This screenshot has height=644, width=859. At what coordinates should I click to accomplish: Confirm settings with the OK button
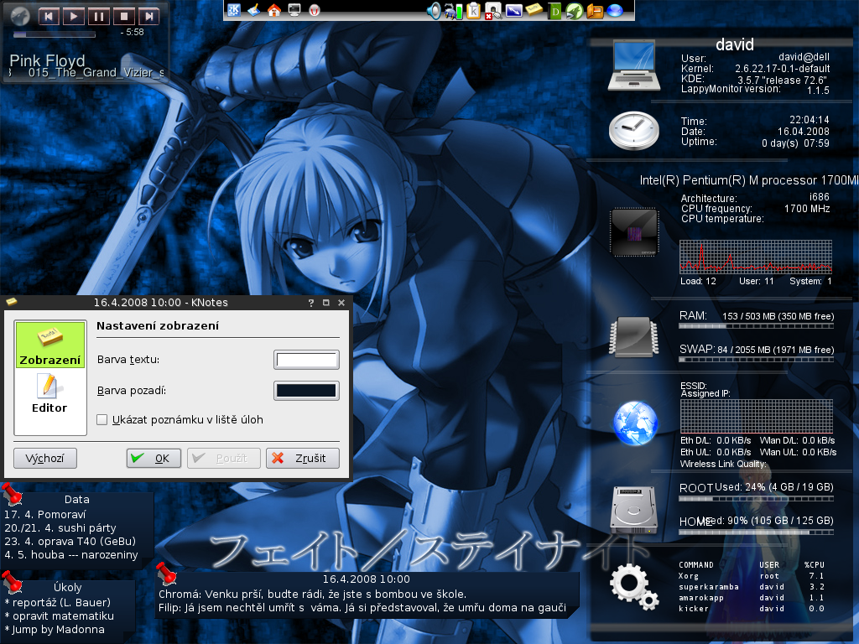click(x=154, y=459)
